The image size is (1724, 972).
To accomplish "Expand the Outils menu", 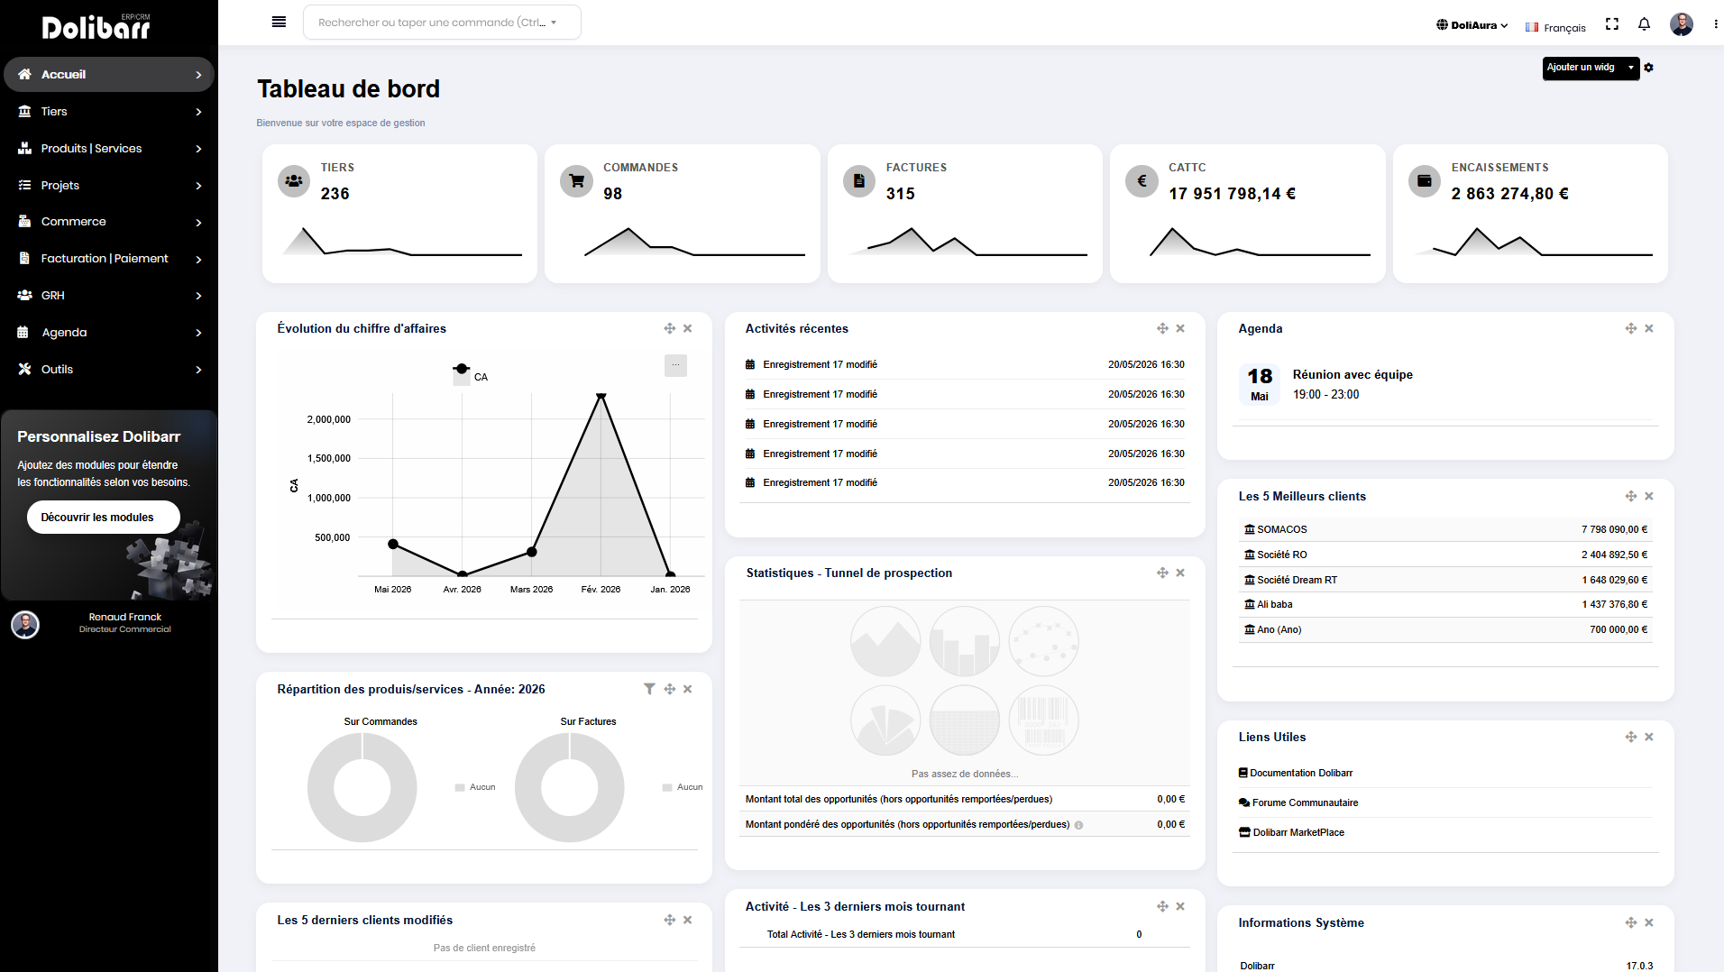I will click(109, 370).
